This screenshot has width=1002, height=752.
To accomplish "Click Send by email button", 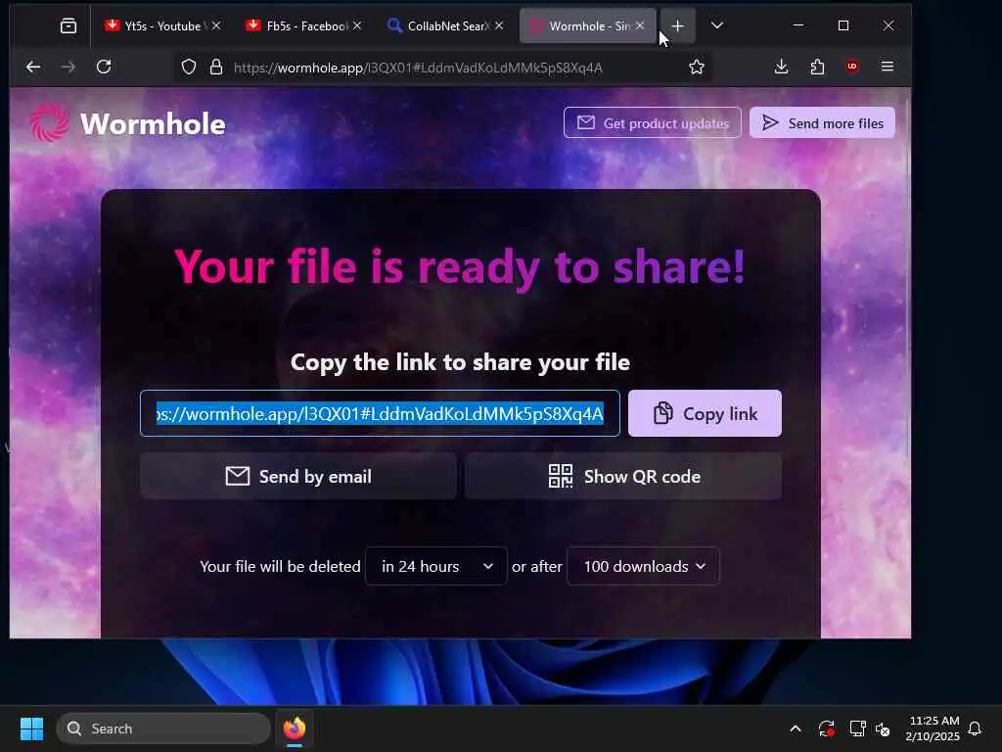I will point(297,477).
